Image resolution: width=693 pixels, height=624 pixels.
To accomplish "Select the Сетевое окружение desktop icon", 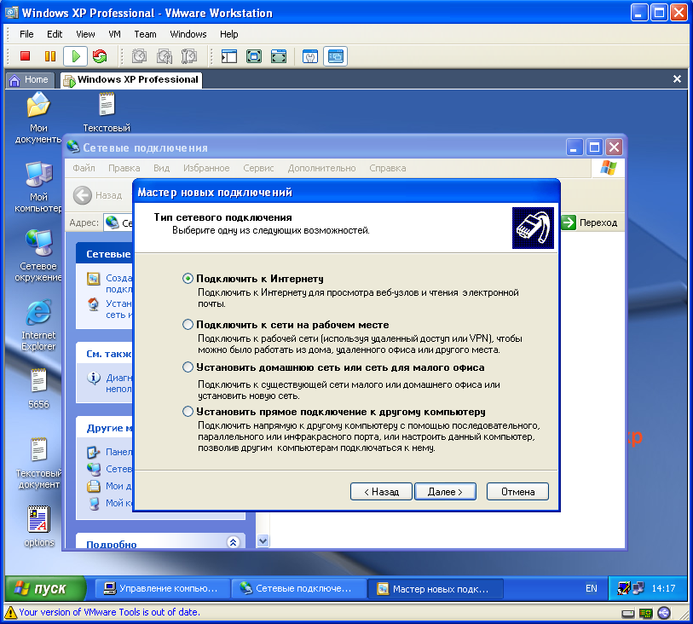I will [x=38, y=256].
